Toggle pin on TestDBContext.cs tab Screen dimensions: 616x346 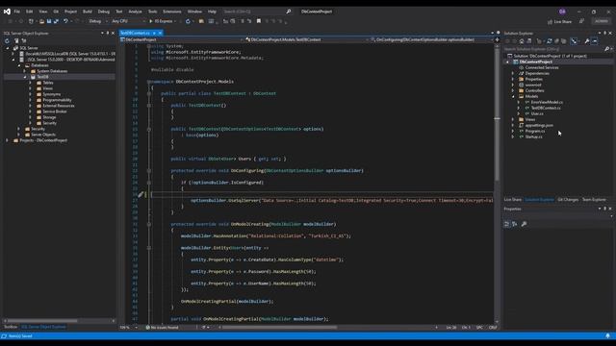154,34
